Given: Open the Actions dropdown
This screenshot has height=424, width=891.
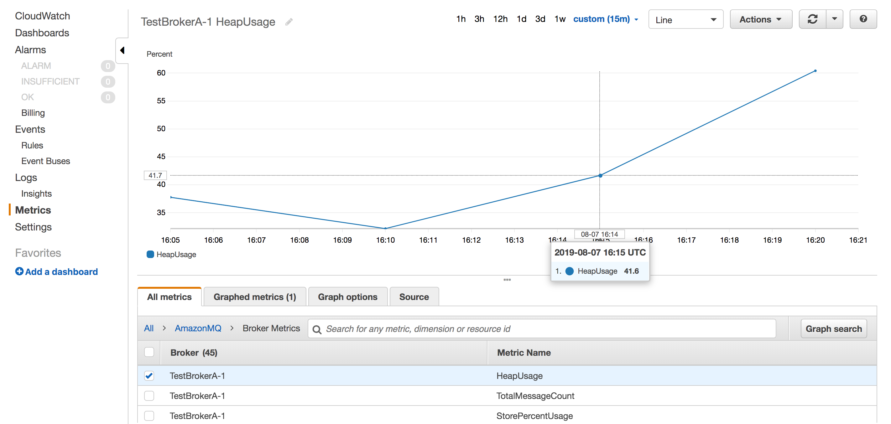Looking at the screenshot, I should coord(761,19).
